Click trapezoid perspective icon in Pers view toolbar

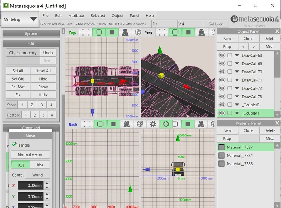(202, 33)
